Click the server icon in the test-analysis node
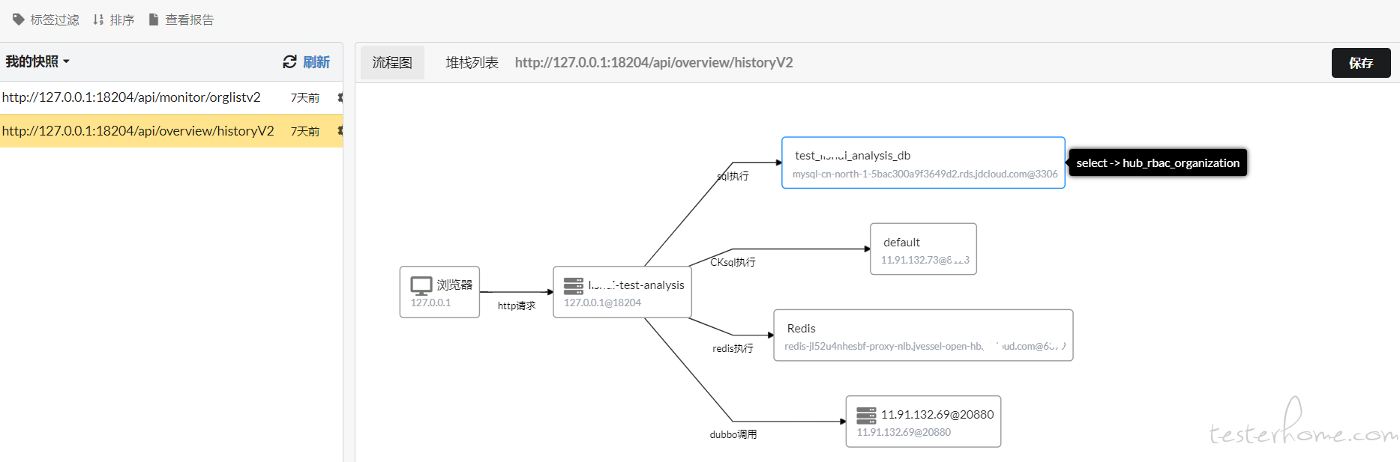 coord(574,286)
